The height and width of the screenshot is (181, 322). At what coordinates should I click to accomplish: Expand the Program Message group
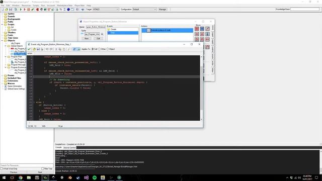[x=6, y=65]
